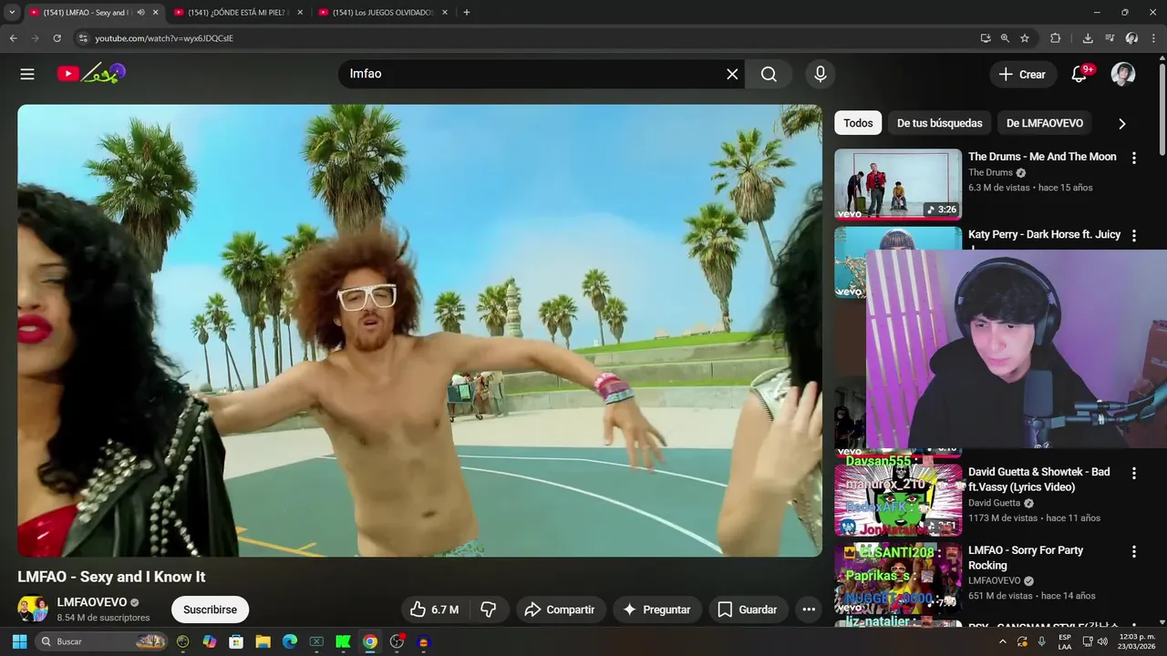Show more filter chips with the right arrow
Viewport: 1167px width, 656px height.
[1122, 124]
